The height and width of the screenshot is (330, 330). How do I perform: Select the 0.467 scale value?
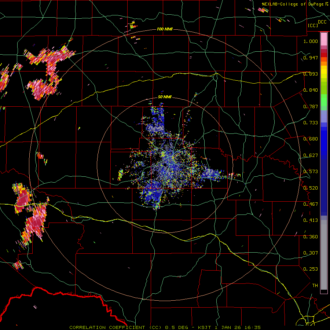click(x=311, y=204)
